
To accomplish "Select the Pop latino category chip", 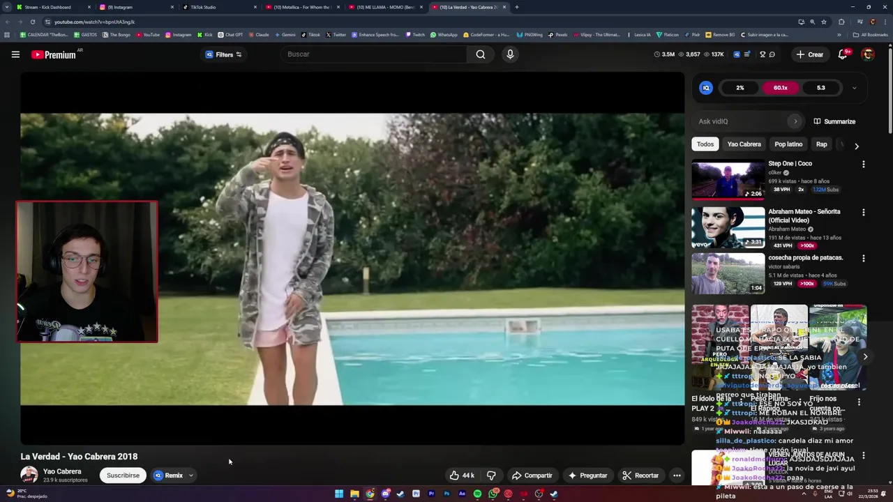I will tap(788, 144).
